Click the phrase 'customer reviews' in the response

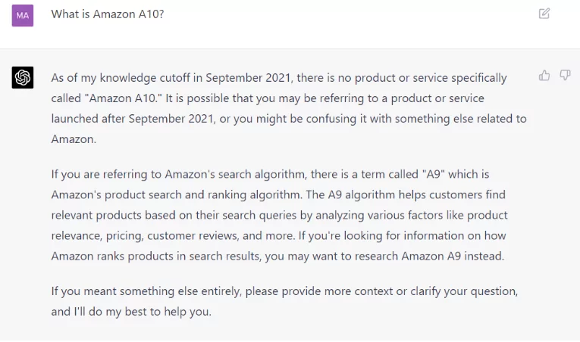point(193,235)
